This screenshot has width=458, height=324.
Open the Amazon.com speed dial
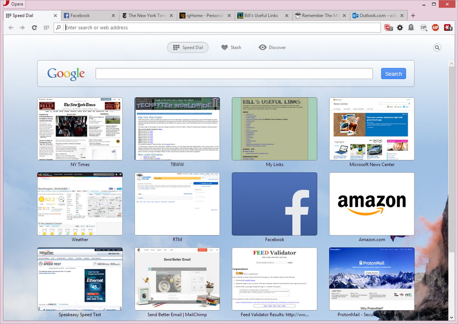click(372, 203)
